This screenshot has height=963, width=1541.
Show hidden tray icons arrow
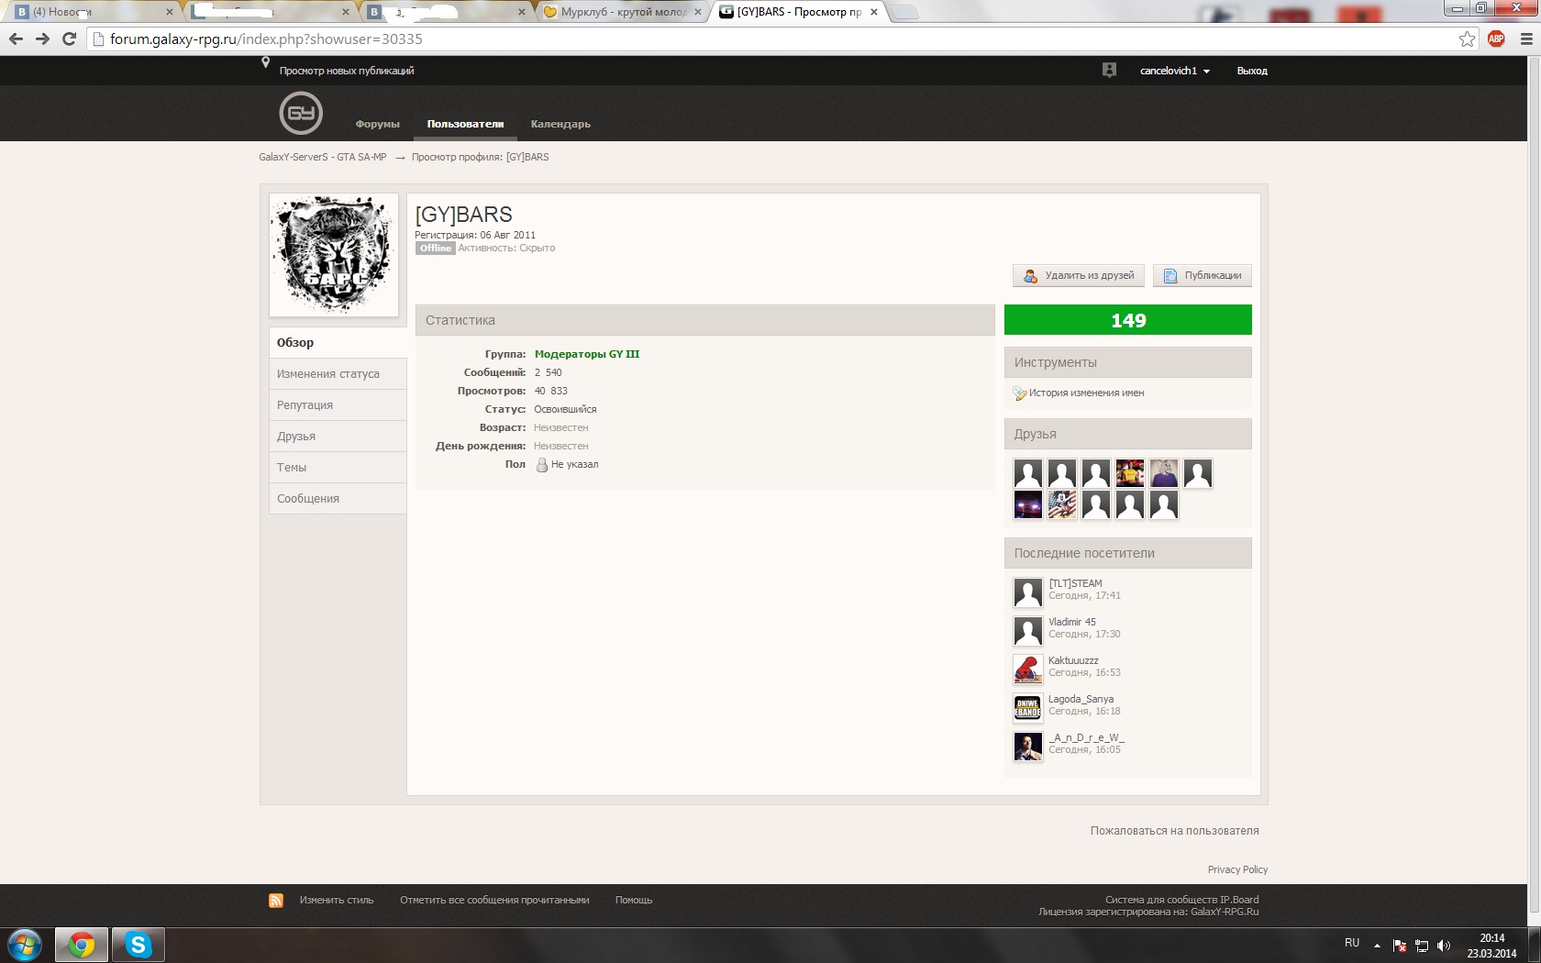(1377, 945)
